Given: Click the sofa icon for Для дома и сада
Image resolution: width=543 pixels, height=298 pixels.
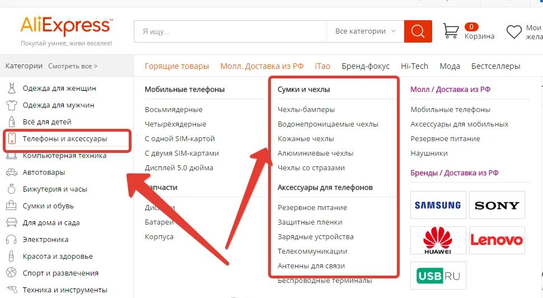Looking at the screenshot, I should pos(12,222).
